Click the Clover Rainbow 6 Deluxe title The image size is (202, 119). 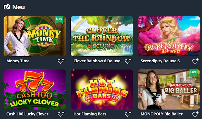[x=97, y=61]
